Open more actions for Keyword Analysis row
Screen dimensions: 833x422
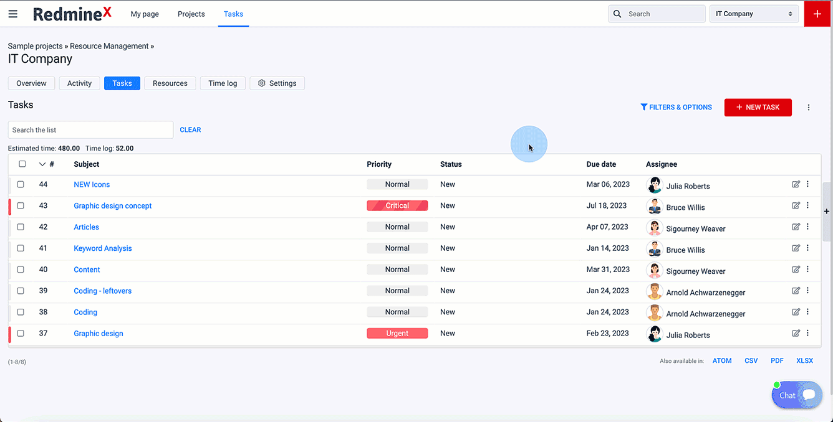(807, 248)
